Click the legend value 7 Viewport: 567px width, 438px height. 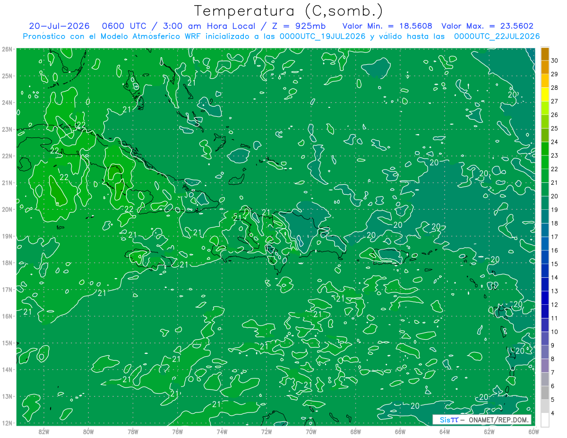[554, 373]
